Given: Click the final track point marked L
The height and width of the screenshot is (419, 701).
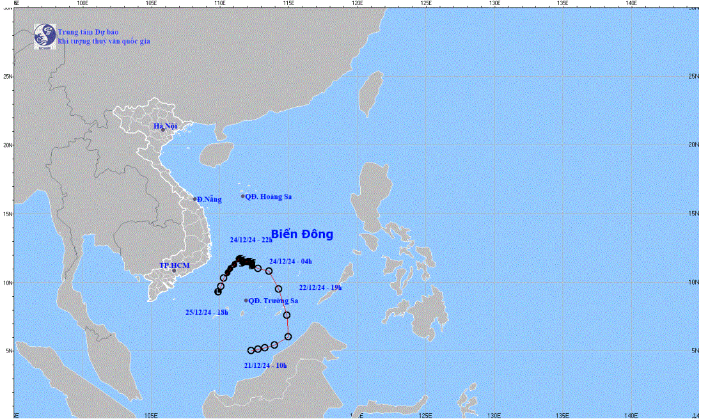Looking at the screenshot, I should pyautogui.click(x=218, y=292).
